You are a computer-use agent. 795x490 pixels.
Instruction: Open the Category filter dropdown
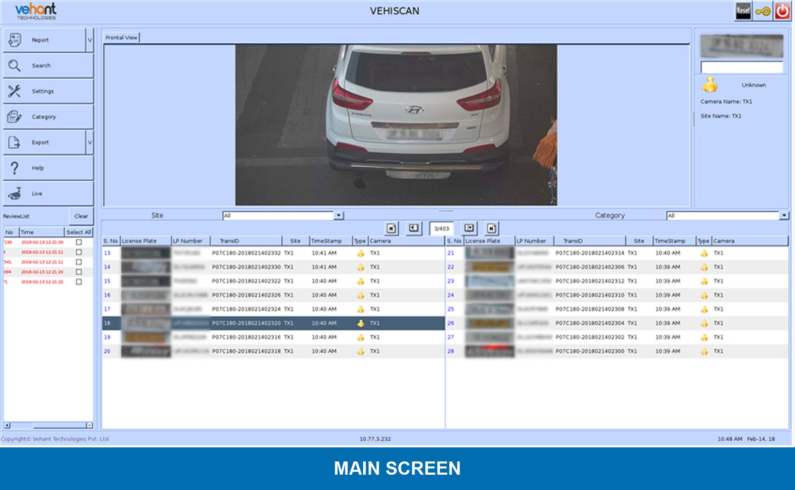pos(784,216)
